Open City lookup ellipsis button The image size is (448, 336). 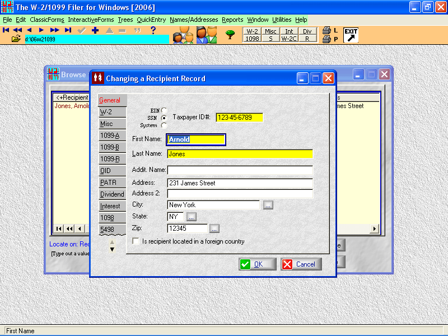point(268,205)
